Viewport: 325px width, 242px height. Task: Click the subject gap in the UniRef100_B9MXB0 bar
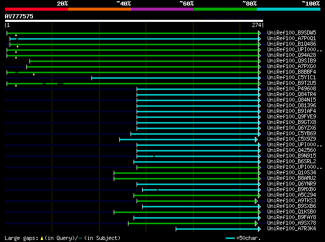coord(158,190)
